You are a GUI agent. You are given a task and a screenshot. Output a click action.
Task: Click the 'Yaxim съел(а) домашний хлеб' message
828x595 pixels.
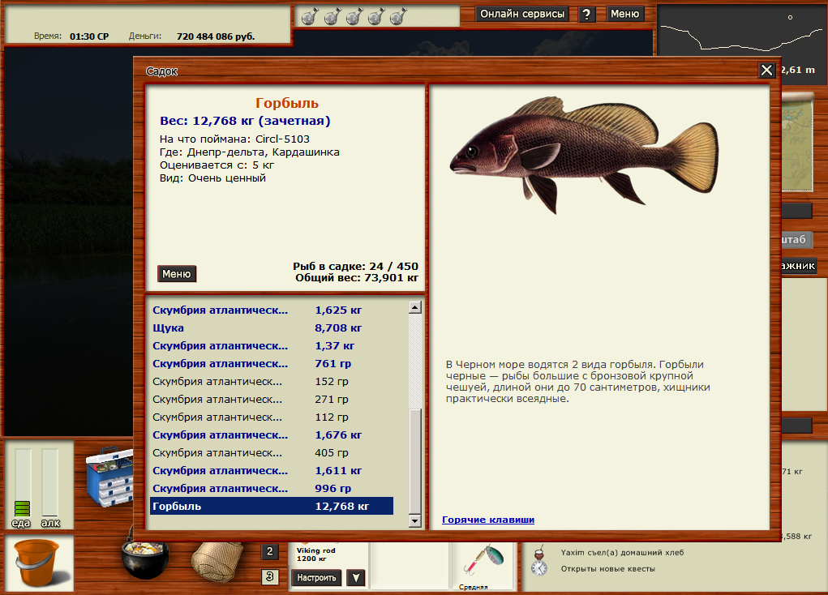click(622, 553)
